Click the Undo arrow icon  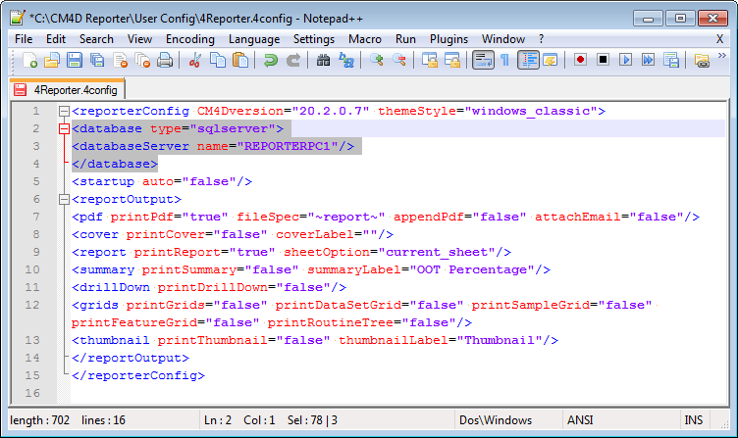pyautogui.click(x=270, y=60)
